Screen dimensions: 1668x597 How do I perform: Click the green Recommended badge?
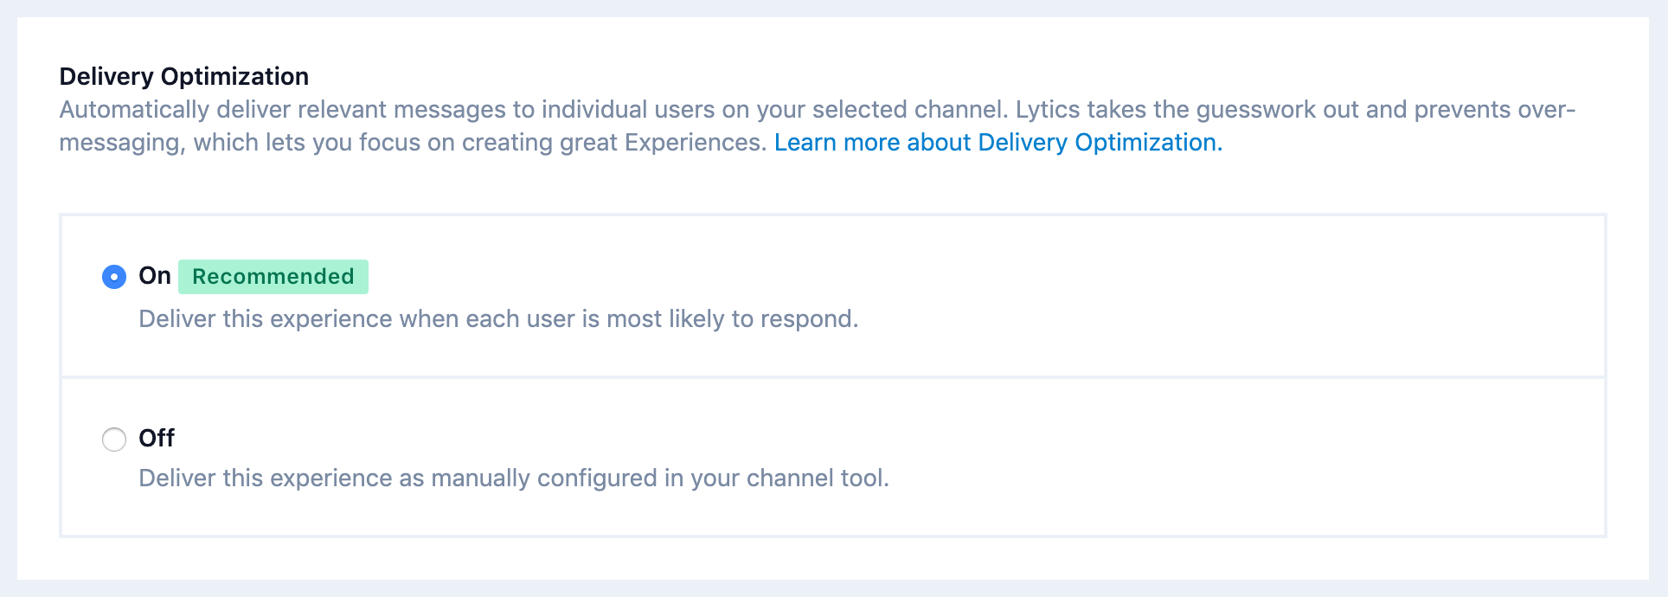click(x=273, y=277)
